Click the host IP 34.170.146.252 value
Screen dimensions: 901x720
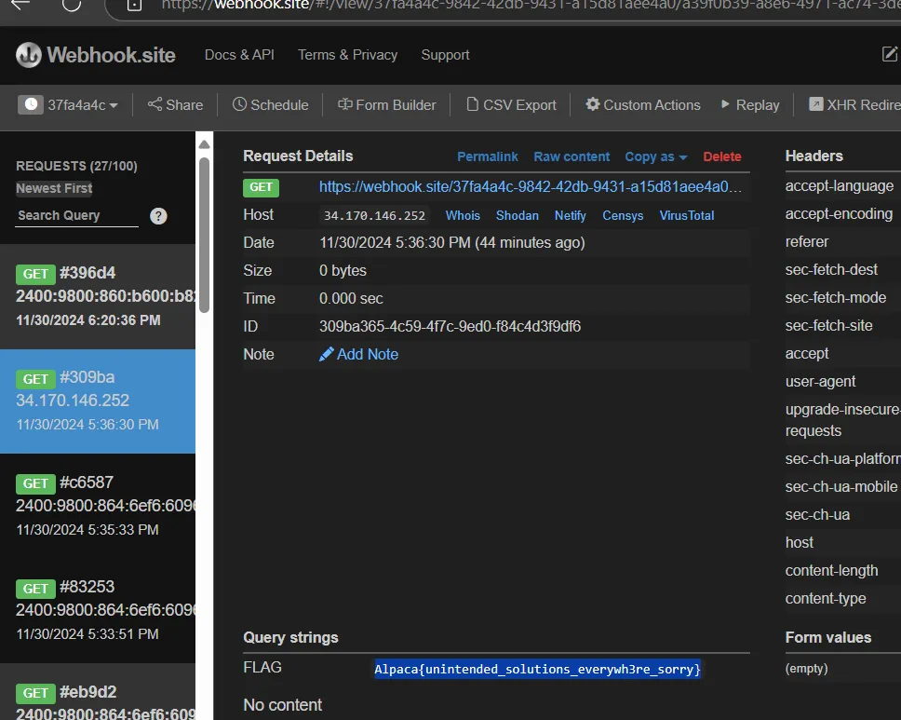[x=374, y=216]
